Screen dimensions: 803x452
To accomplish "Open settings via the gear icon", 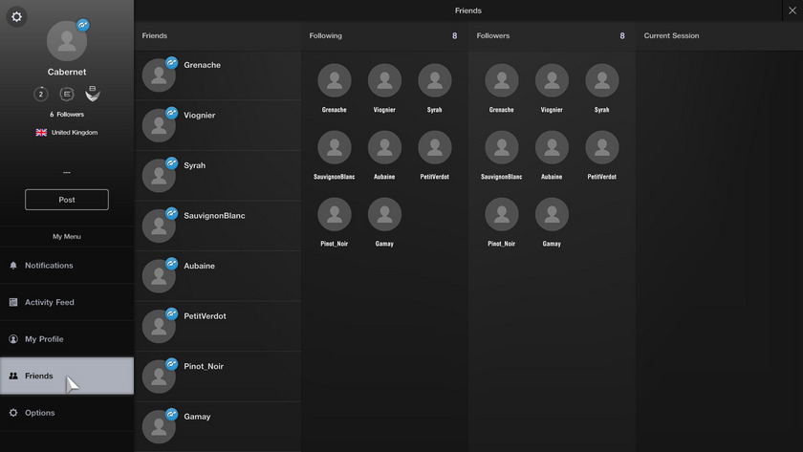I will 17,17.
